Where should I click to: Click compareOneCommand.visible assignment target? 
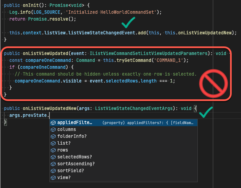pyautogui.click(x=48, y=81)
